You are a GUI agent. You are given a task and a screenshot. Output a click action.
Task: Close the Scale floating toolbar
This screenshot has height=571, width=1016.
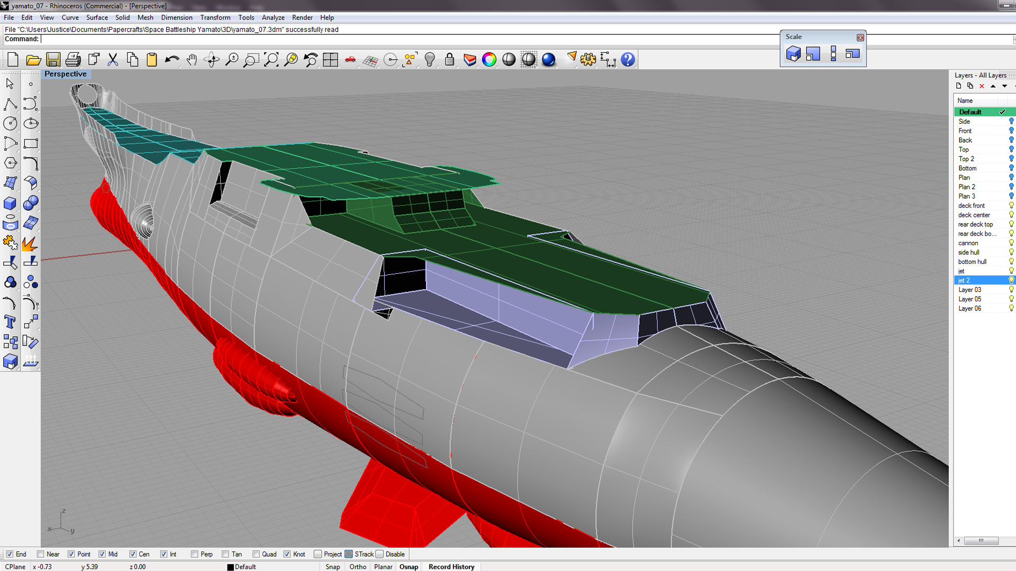coord(860,38)
